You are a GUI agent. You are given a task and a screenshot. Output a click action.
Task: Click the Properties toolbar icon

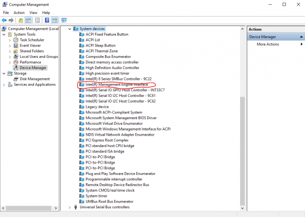37,20
